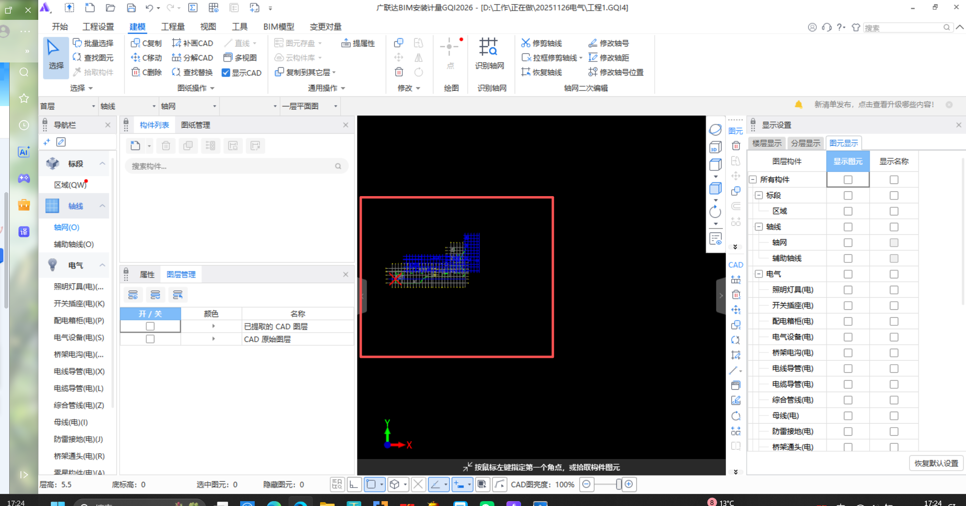Select 照明灯具(电)(L) in 导航栏
This screenshot has height=506, width=966.
click(x=78, y=287)
